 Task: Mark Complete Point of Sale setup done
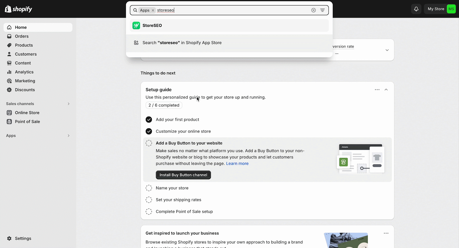(149, 212)
